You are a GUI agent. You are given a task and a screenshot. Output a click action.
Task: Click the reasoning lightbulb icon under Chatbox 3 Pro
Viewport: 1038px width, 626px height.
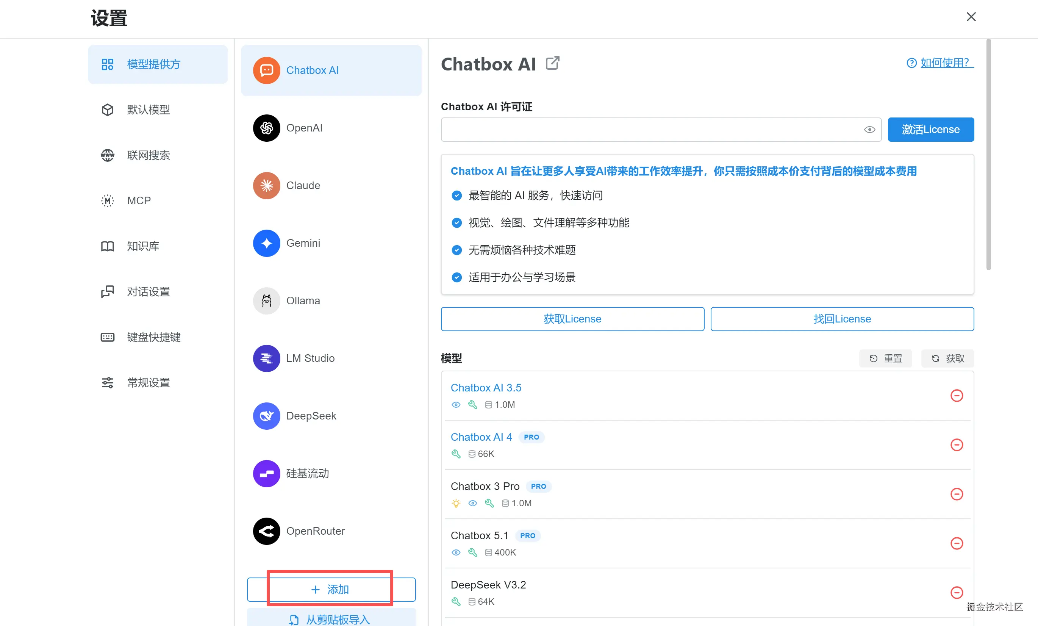tap(456, 503)
